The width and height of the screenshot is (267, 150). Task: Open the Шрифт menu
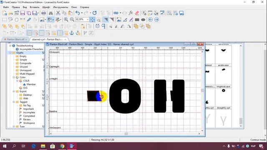coord(46,7)
